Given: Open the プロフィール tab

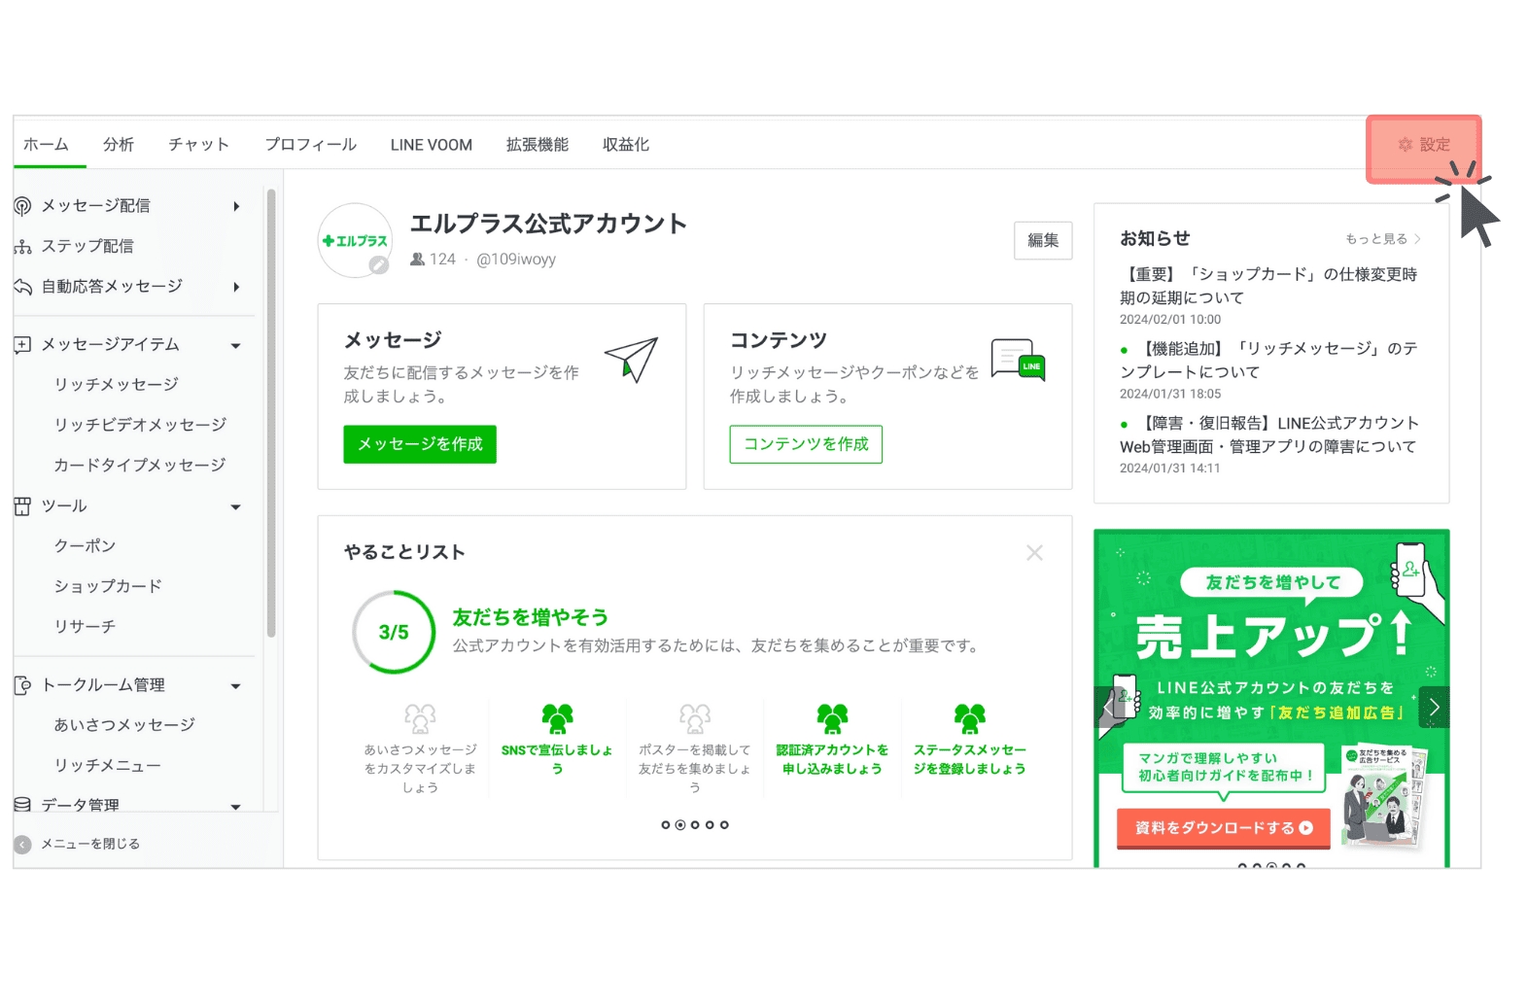Looking at the screenshot, I should click(x=311, y=145).
